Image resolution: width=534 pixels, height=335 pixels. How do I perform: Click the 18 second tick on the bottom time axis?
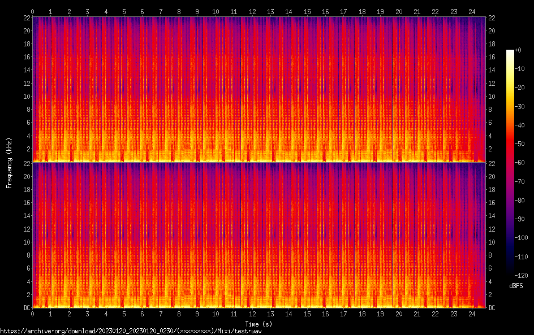click(361, 314)
